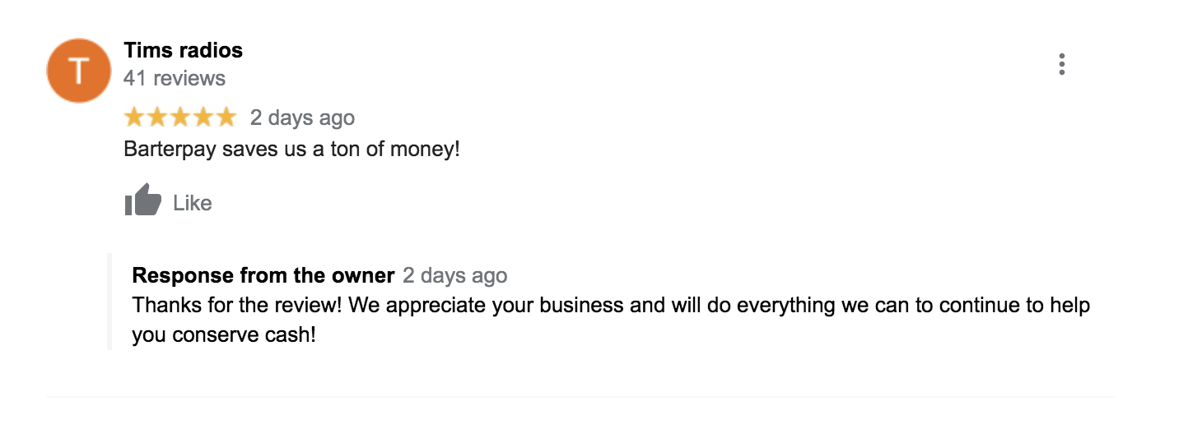Click the horizontal divider below the review
This screenshot has height=424, width=1202.
click(580, 398)
